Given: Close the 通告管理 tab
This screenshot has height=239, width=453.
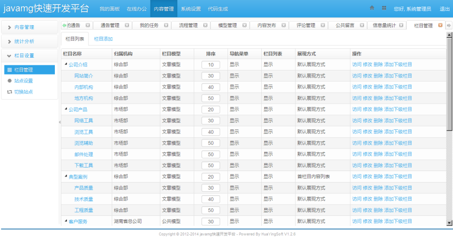Looking at the screenshot, I should 127,25.
